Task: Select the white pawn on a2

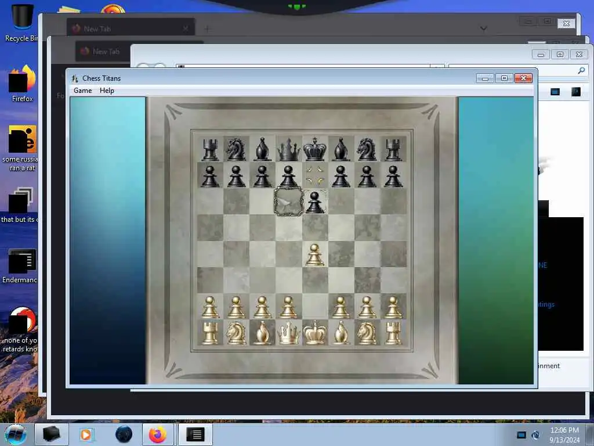Action: click(x=210, y=307)
